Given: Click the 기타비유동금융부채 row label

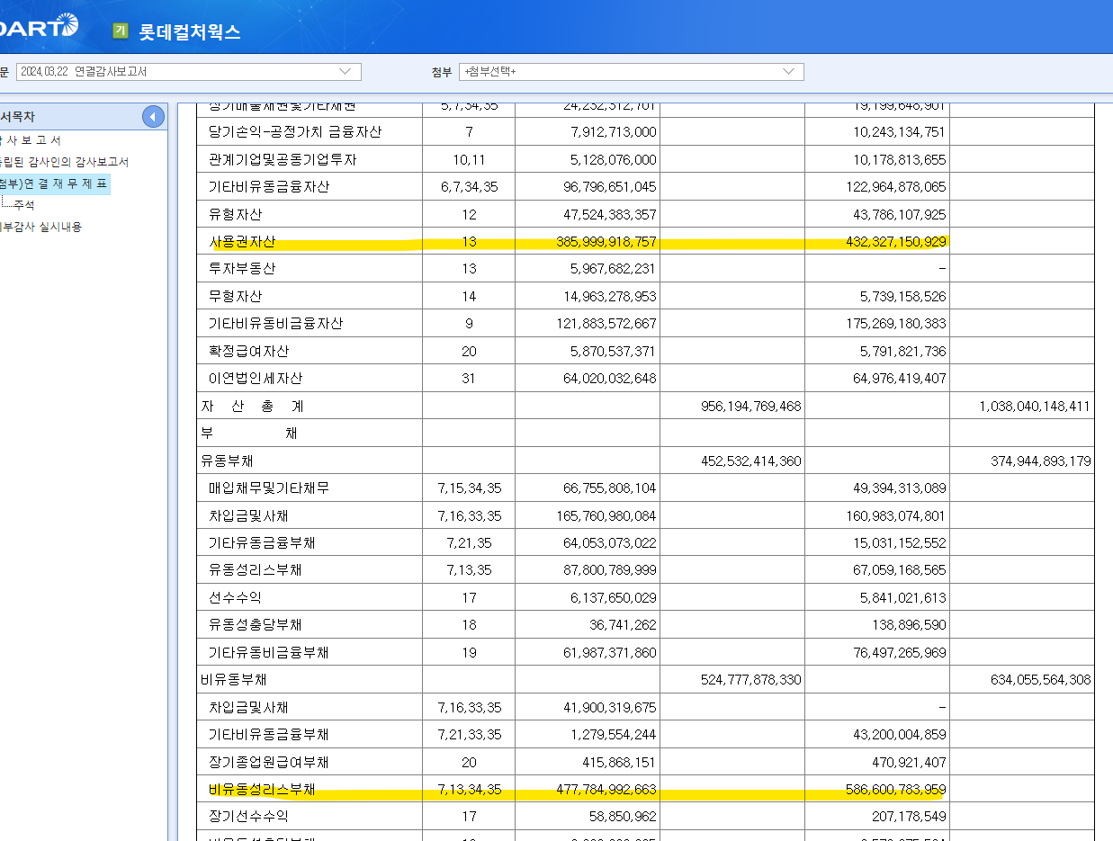Looking at the screenshot, I should pyautogui.click(x=268, y=735).
